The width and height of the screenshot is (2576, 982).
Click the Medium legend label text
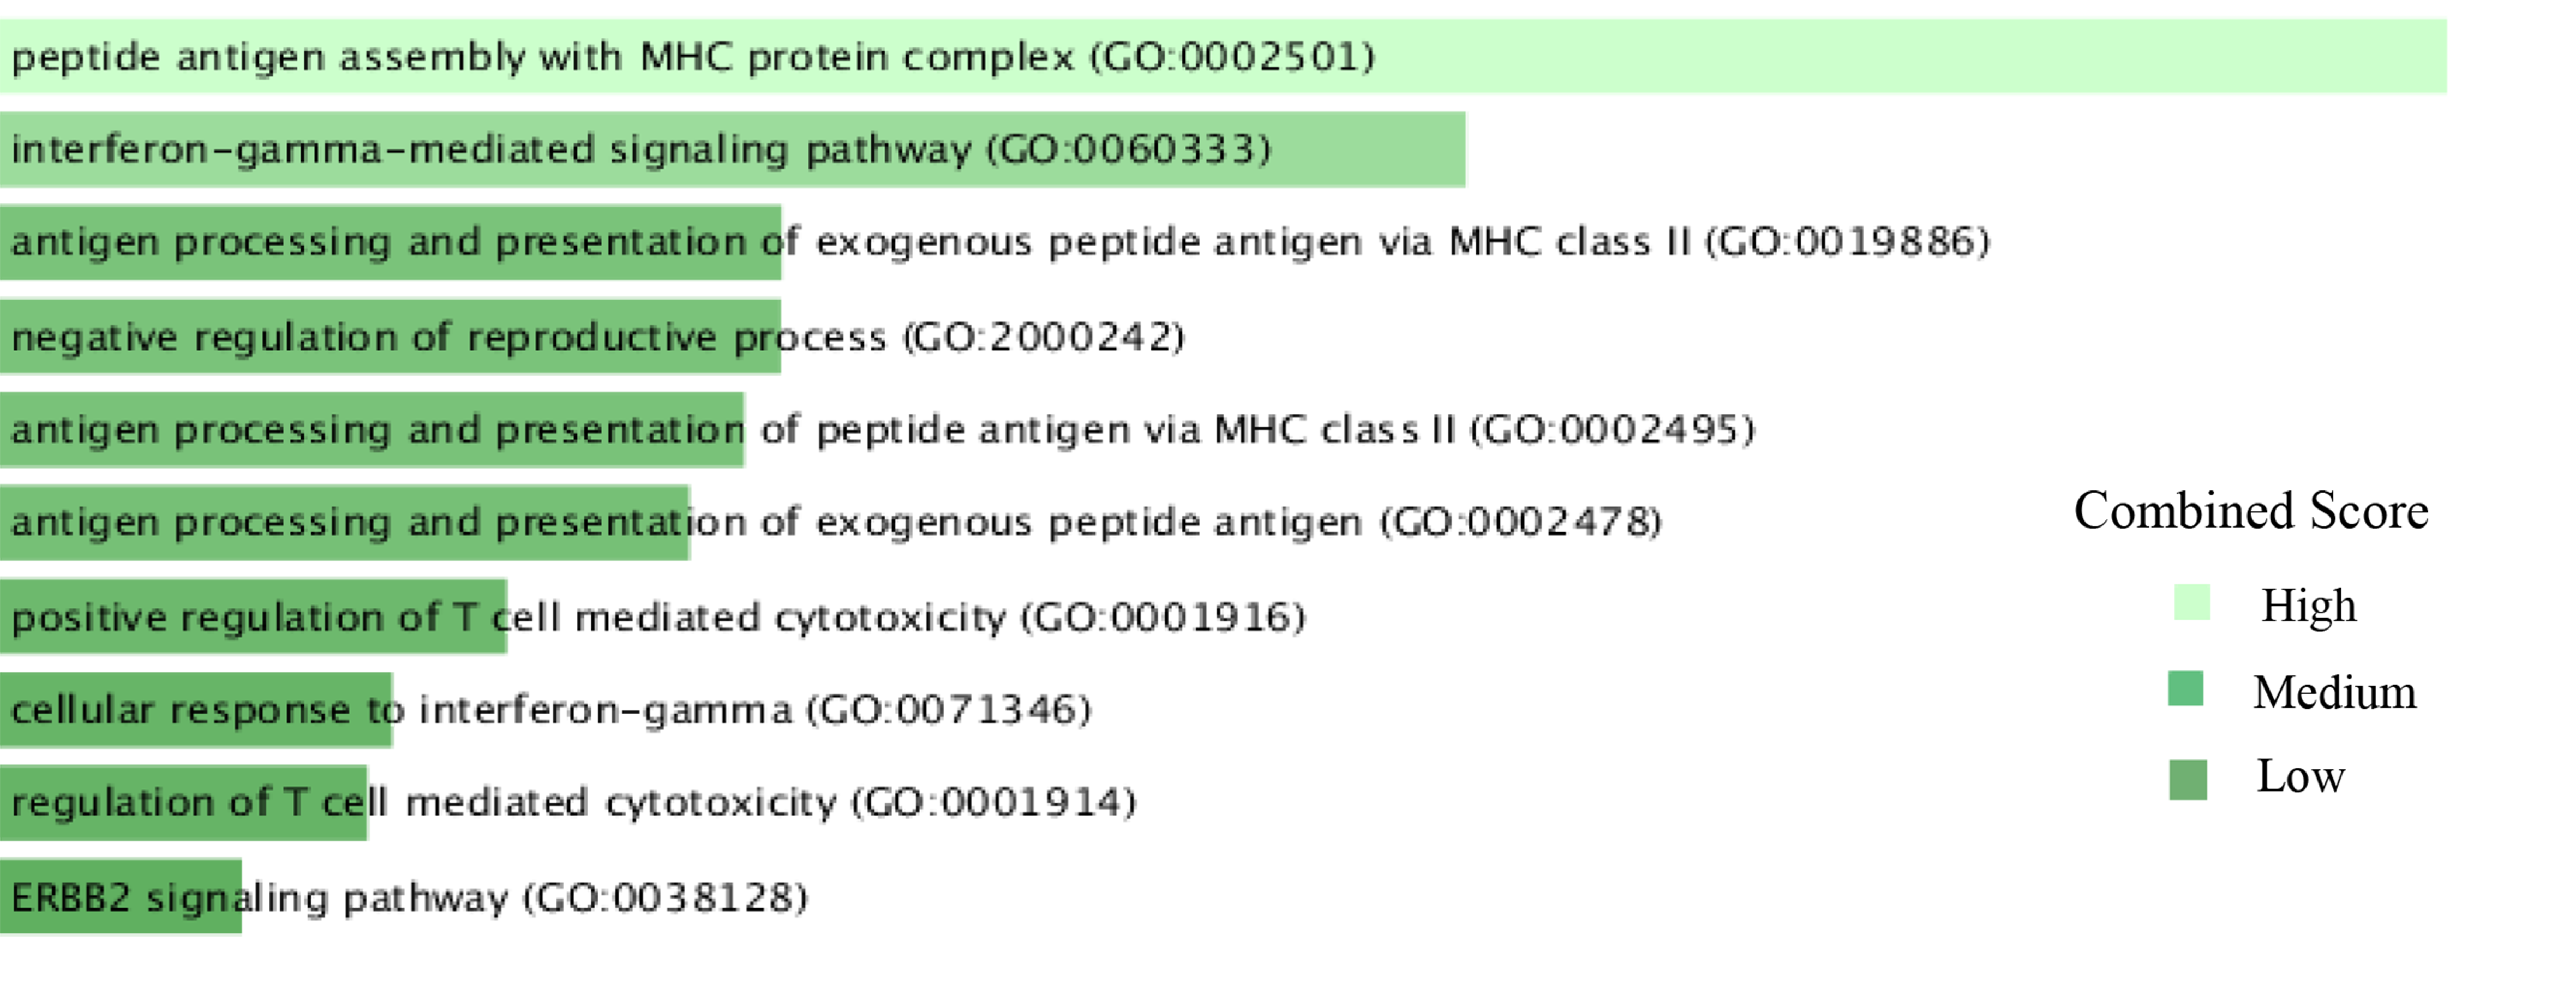coord(2334,692)
